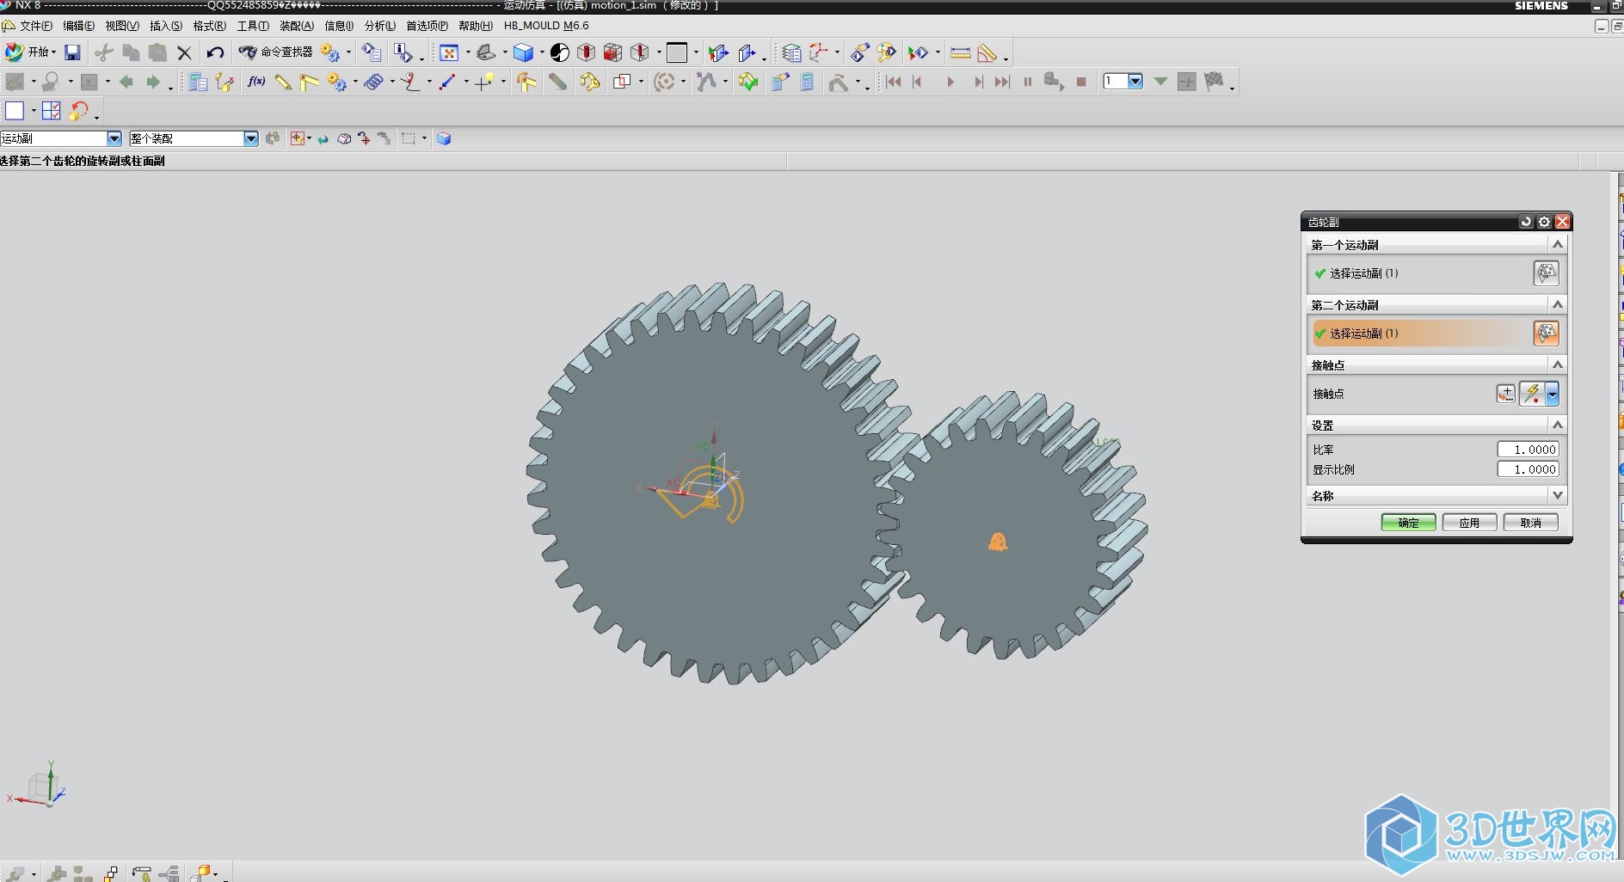Click the Fit view icon
The image size is (1624, 882).
pos(449,53)
